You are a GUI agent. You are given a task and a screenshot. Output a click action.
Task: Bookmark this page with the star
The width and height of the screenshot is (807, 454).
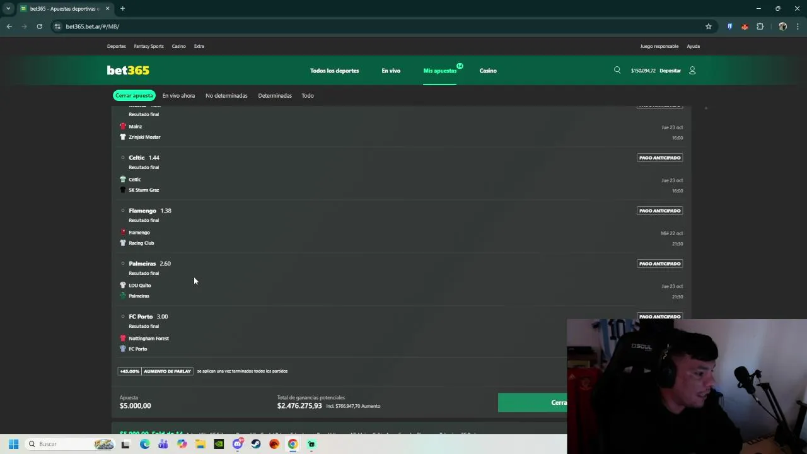tap(709, 26)
